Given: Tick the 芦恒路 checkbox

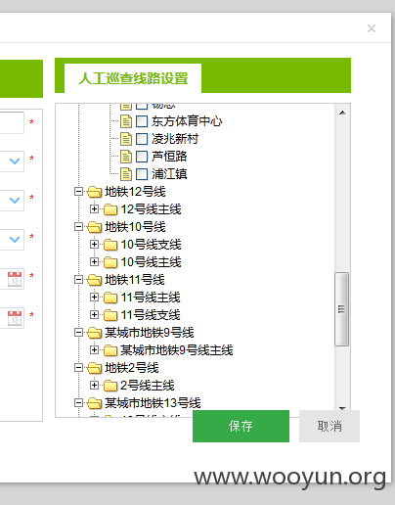Looking at the screenshot, I should point(142,157).
